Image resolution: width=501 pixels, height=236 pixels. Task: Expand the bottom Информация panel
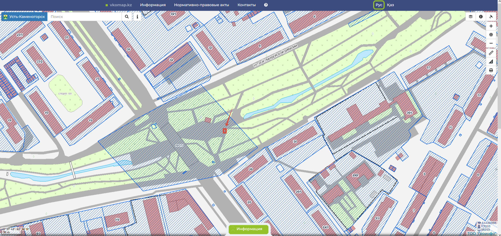tap(249, 229)
